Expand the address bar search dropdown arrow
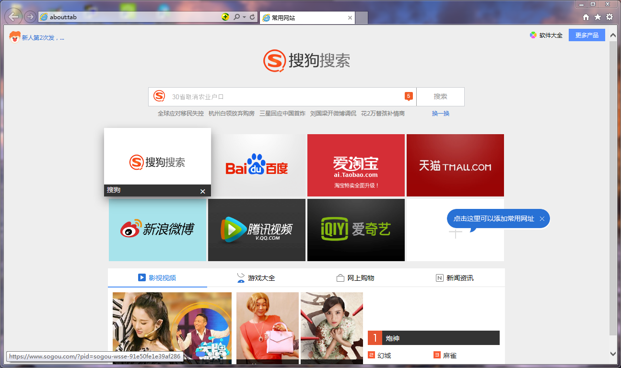621x368 pixels. [x=244, y=17]
